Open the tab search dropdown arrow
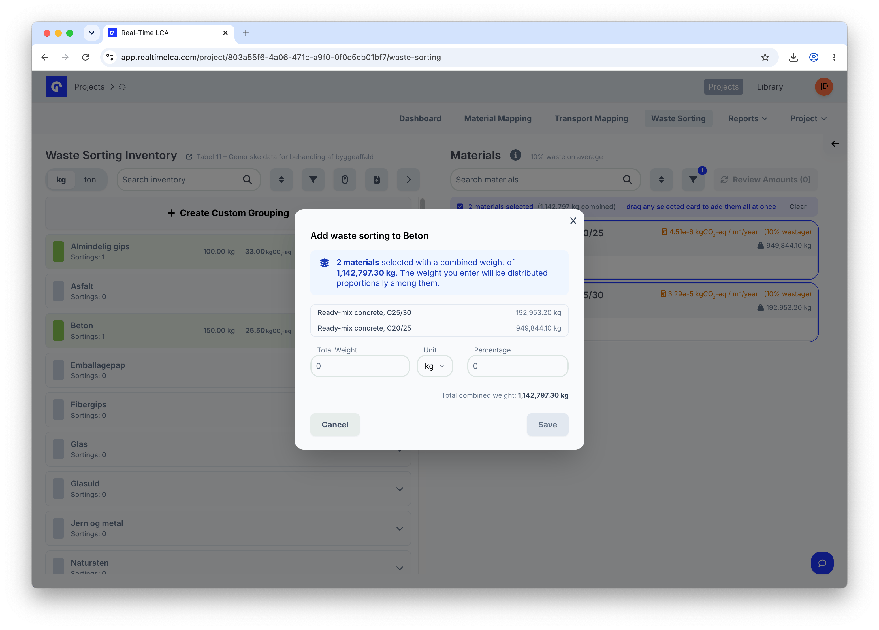Viewport: 879px width, 630px height. tap(91, 33)
